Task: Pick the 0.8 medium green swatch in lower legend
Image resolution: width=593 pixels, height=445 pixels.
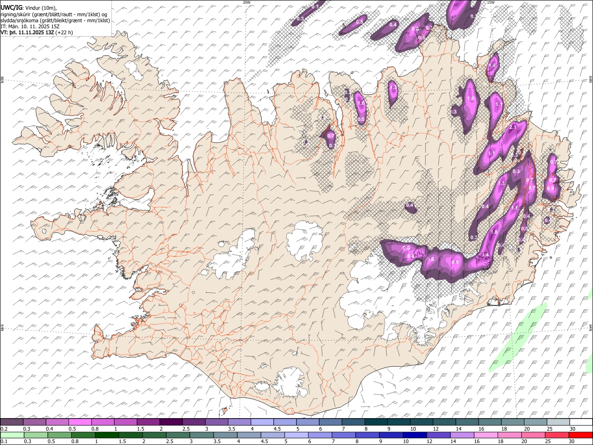Action: click(83, 435)
